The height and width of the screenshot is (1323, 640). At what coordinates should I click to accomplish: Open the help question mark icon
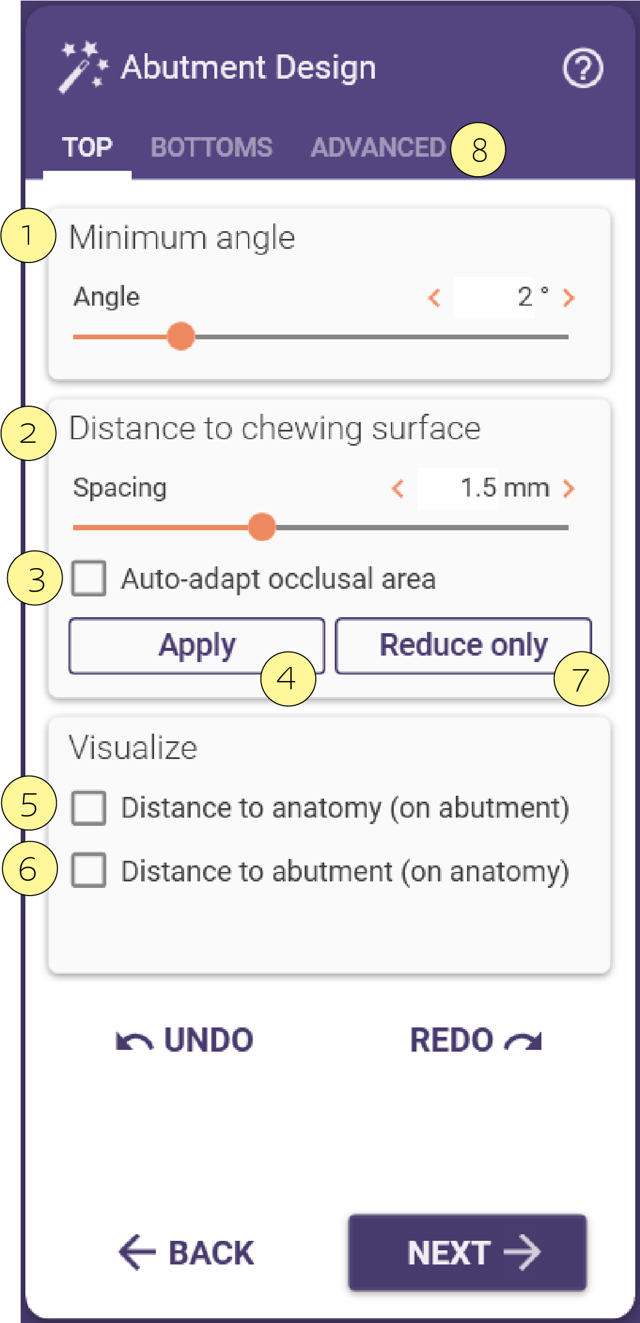583,68
